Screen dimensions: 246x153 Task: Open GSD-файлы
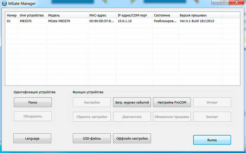click(92, 138)
